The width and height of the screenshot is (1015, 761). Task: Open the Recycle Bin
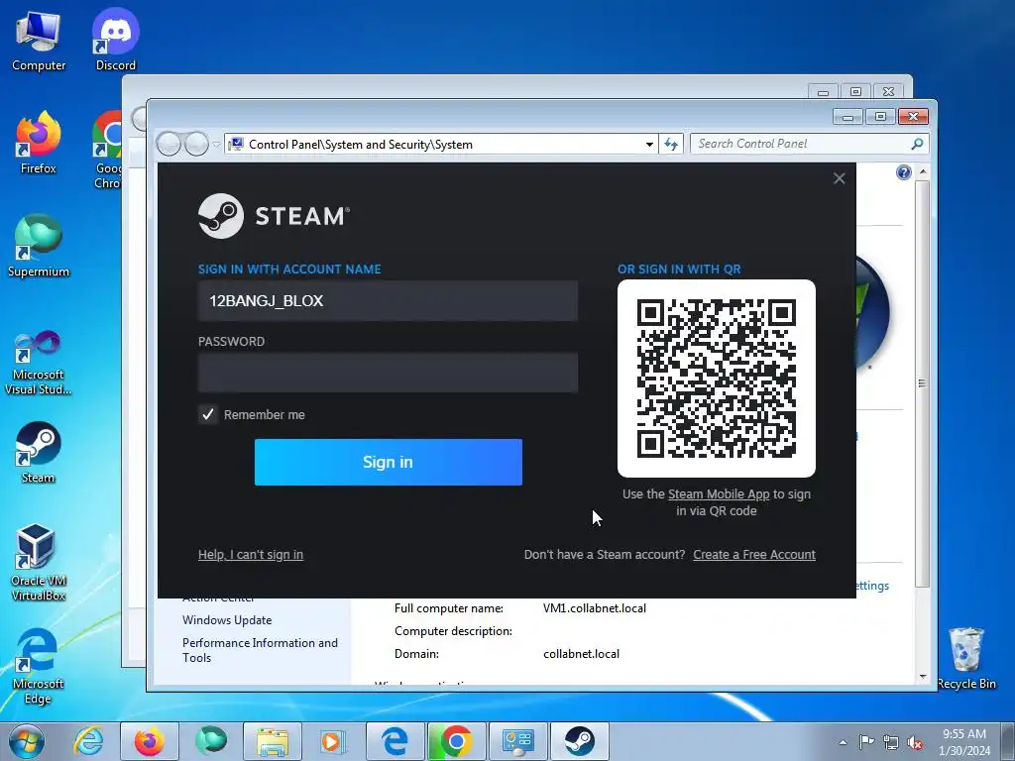pos(965,658)
